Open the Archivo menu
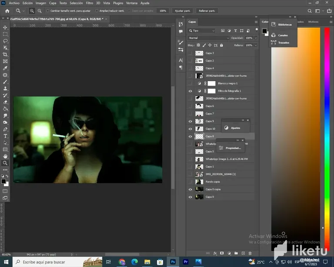The image size is (334, 267). [x=14, y=3]
